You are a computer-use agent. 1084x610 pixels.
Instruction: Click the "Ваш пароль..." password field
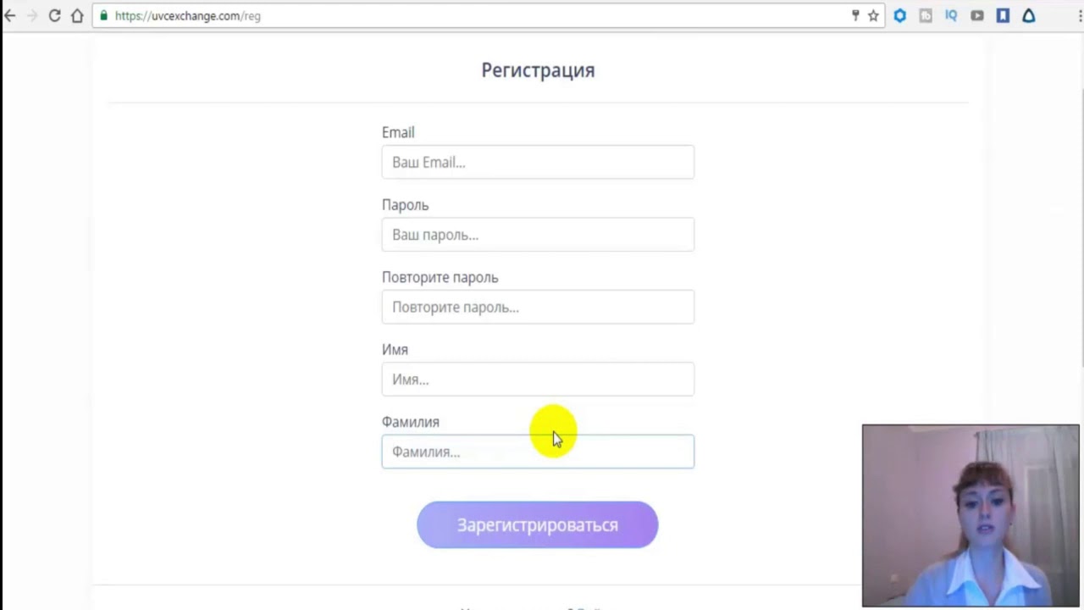[538, 235]
